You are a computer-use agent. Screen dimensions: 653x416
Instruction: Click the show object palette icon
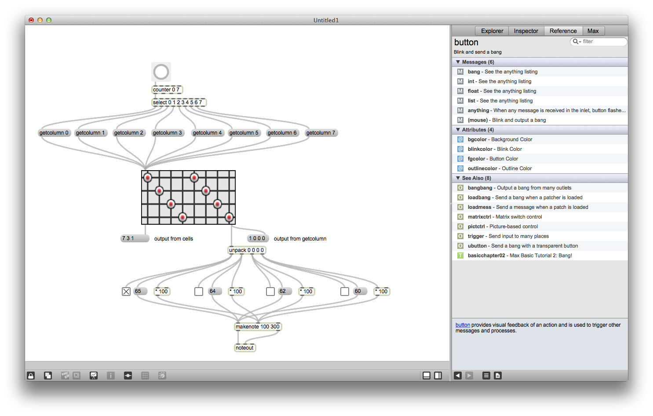pyautogui.click(x=128, y=376)
